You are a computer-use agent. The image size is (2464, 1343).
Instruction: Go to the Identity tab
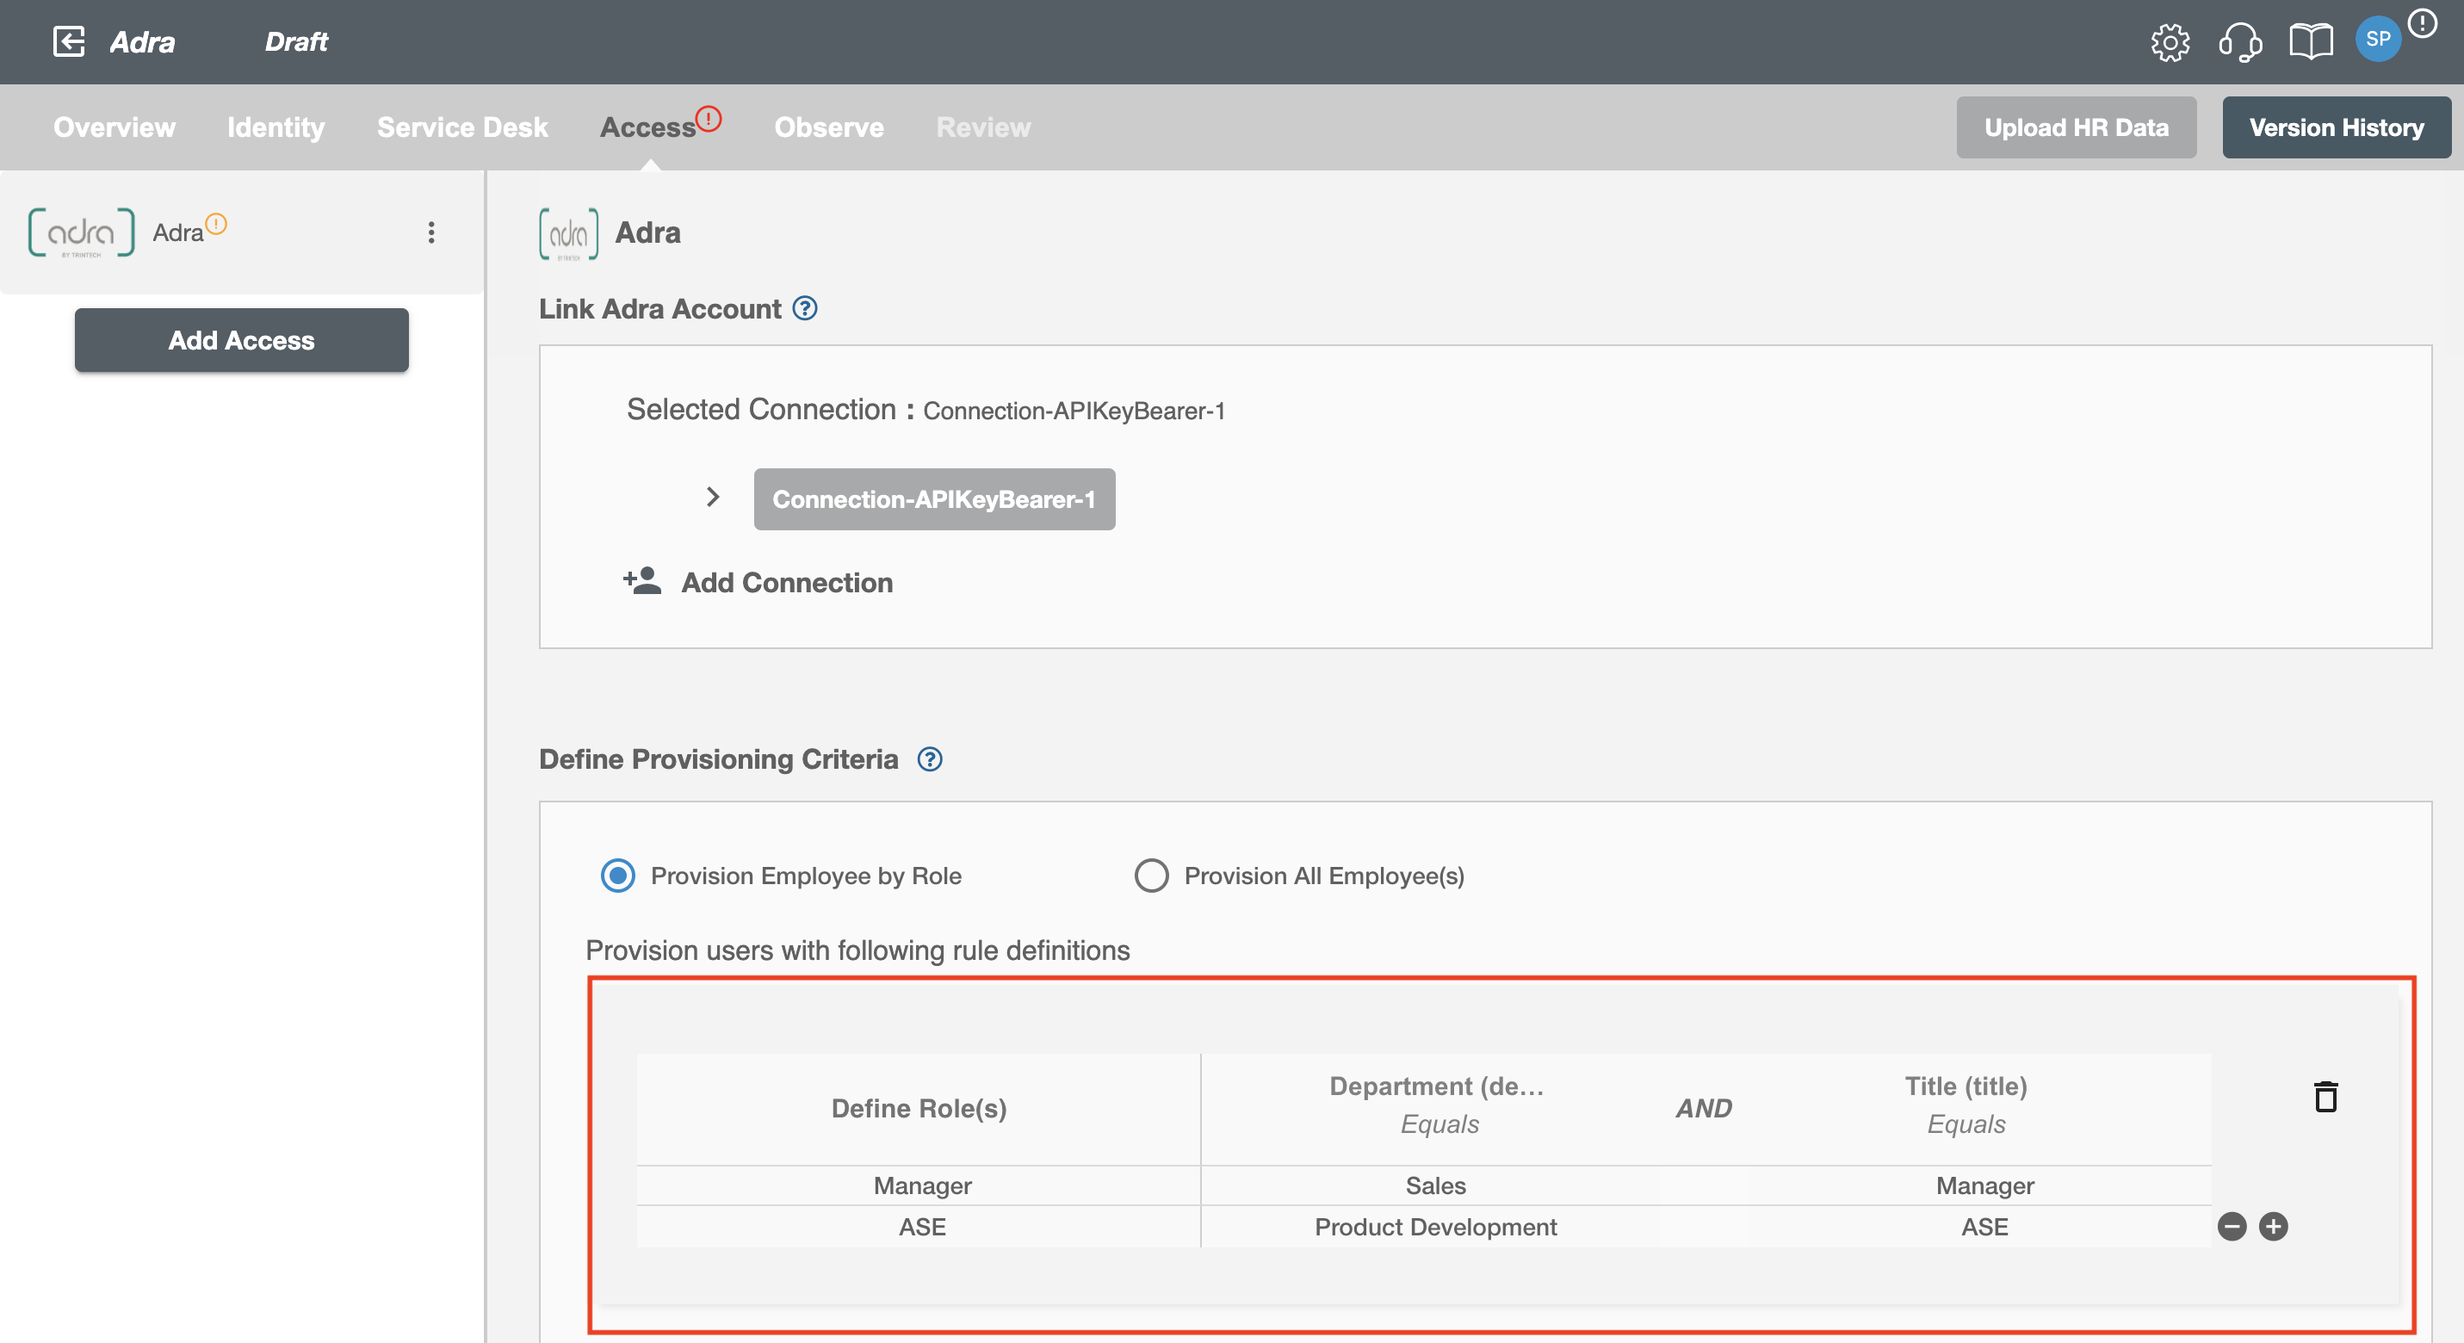[276, 127]
